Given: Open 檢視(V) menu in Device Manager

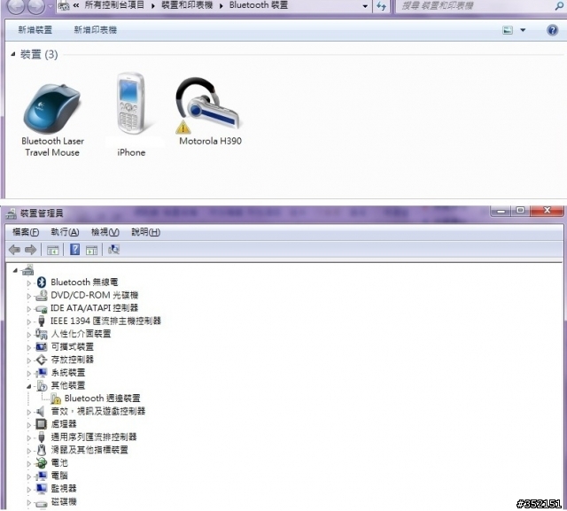Looking at the screenshot, I should click(105, 232).
